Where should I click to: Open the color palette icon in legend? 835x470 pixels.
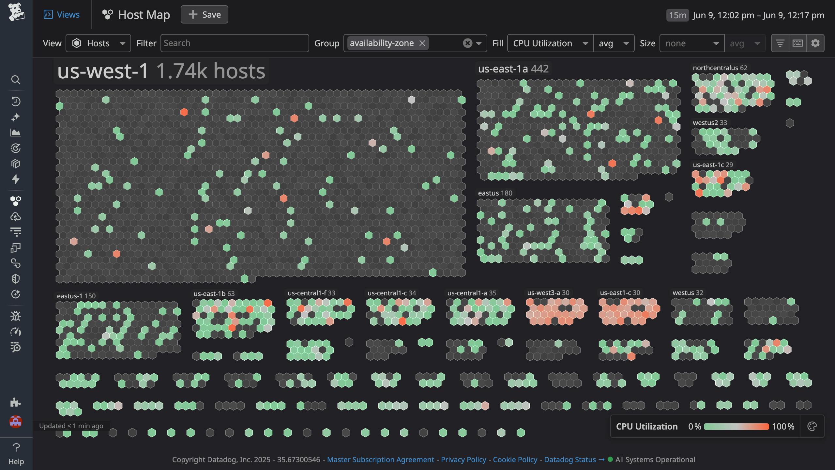(x=812, y=426)
